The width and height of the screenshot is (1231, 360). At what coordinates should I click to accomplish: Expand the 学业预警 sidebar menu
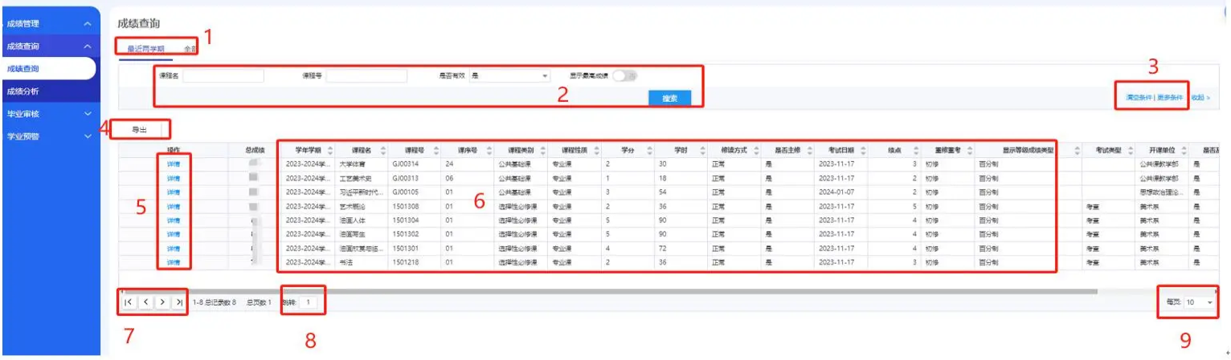[x=50, y=136]
